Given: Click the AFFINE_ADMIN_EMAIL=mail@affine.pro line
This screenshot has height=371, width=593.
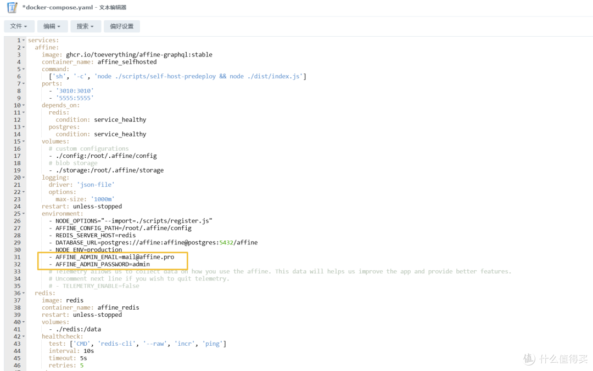Looking at the screenshot, I should (x=111, y=257).
